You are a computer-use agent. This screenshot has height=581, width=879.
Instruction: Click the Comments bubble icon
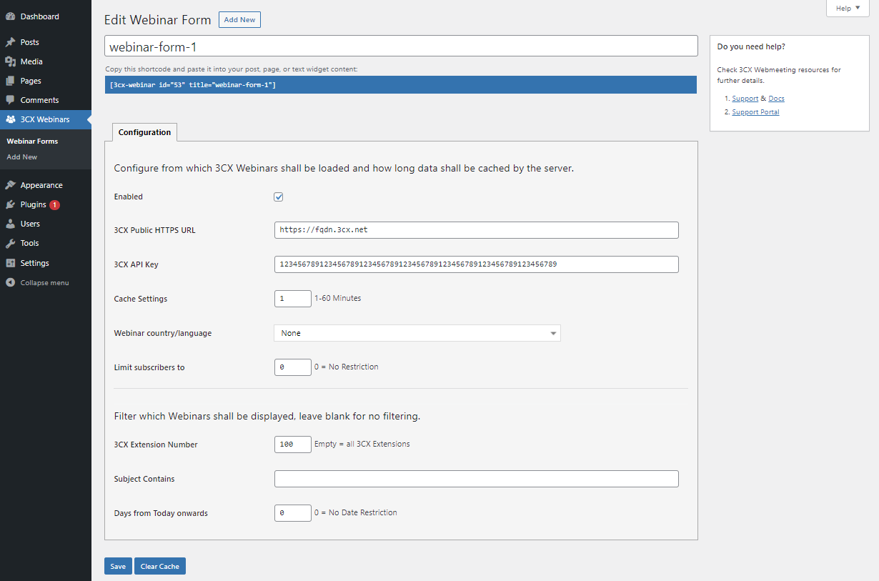click(x=10, y=100)
